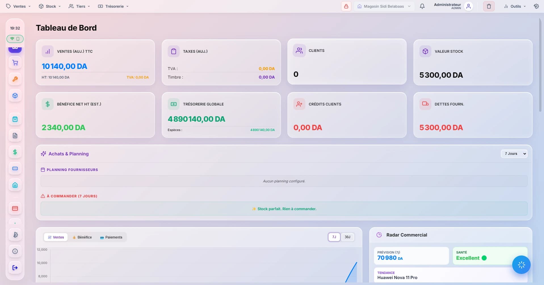
Task: Click the Valeur Stock card cube icon
Action: 425,51
